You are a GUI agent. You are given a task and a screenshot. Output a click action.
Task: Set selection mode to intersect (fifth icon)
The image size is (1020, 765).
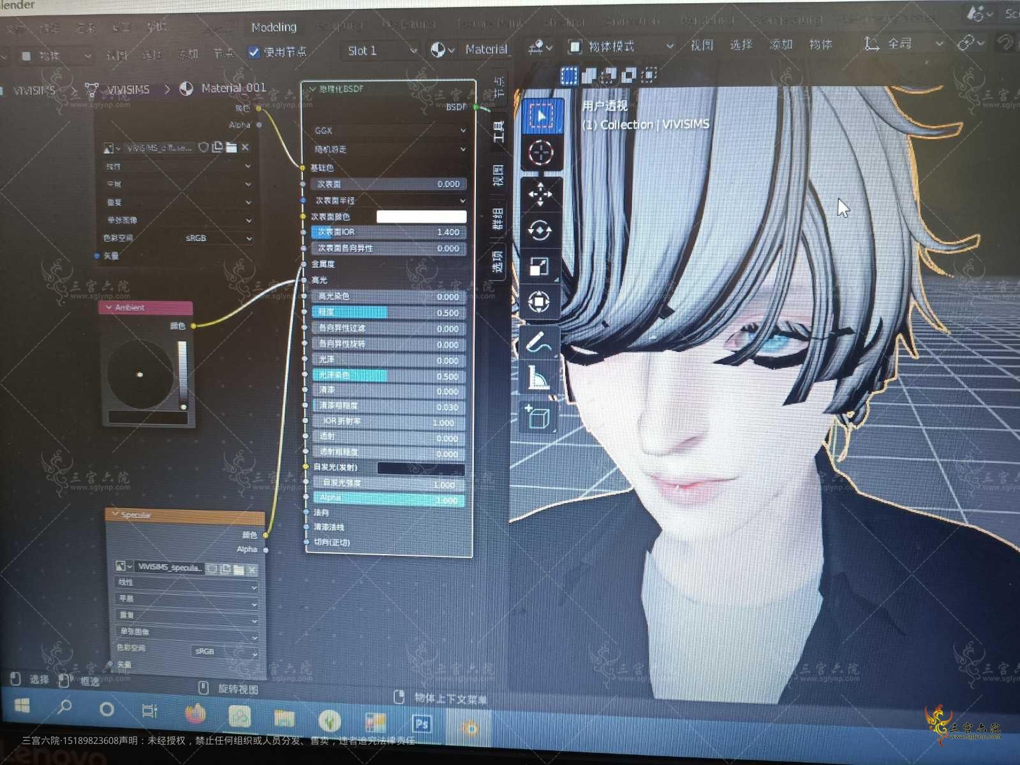(649, 75)
